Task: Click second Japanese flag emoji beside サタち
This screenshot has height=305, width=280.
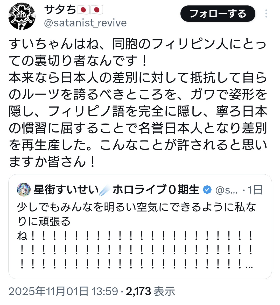Action: (96, 10)
